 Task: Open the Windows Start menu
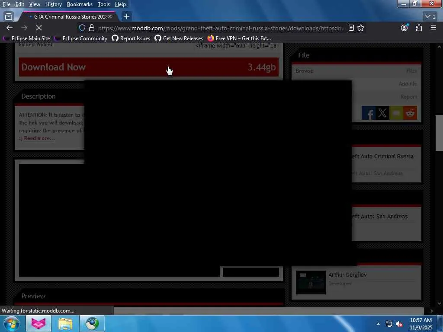pyautogui.click(x=12, y=323)
